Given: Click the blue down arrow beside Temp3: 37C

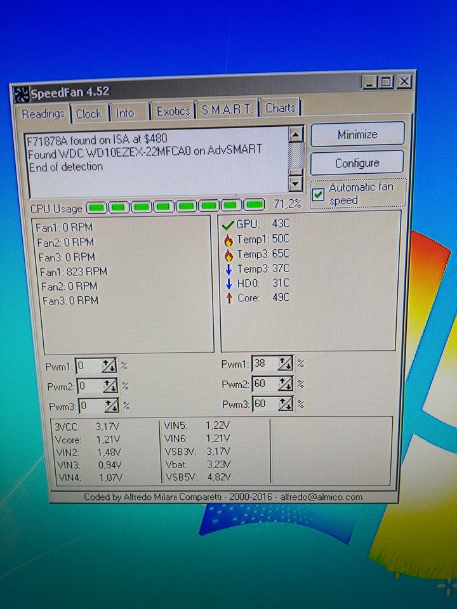Looking at the screenshot, I should [228, 269].
